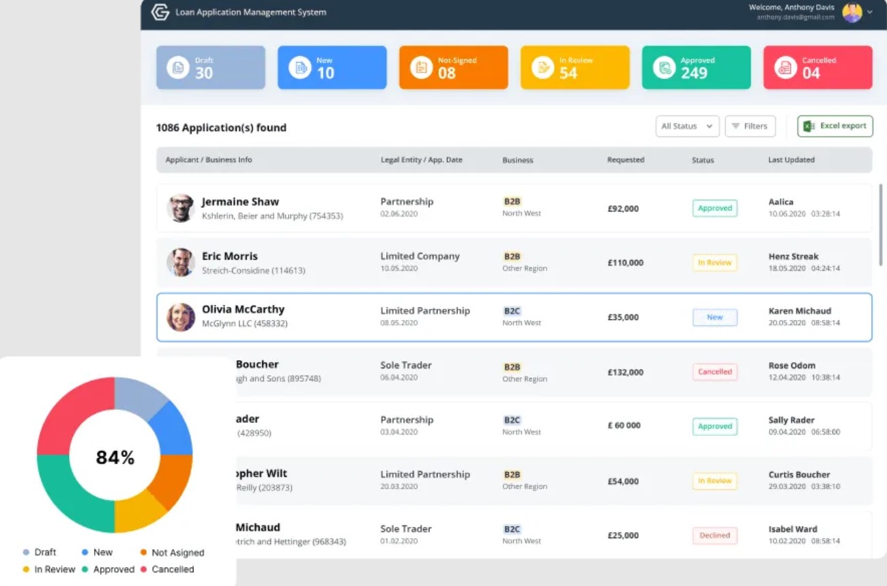
Task: Open the Filters dropdown
Action: pyautogui.click(x=750, y=126)
